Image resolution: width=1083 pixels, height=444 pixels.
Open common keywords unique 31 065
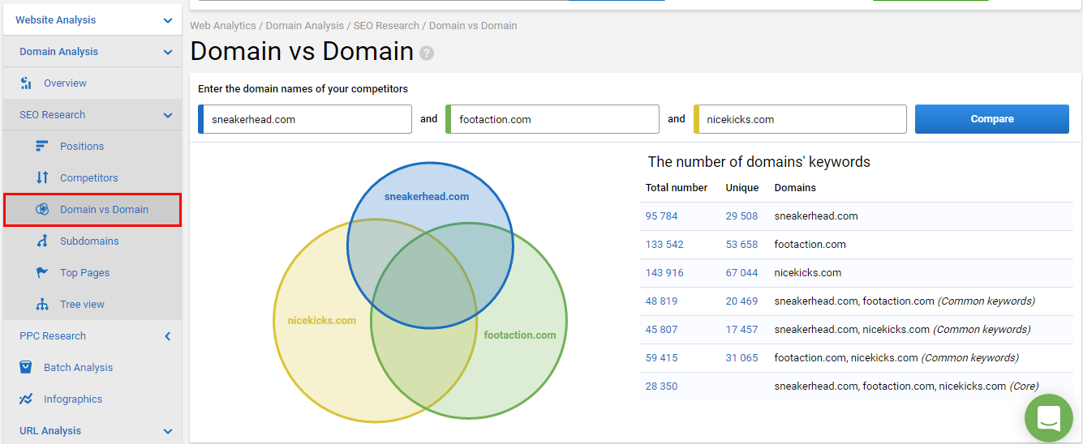(741, 358)
